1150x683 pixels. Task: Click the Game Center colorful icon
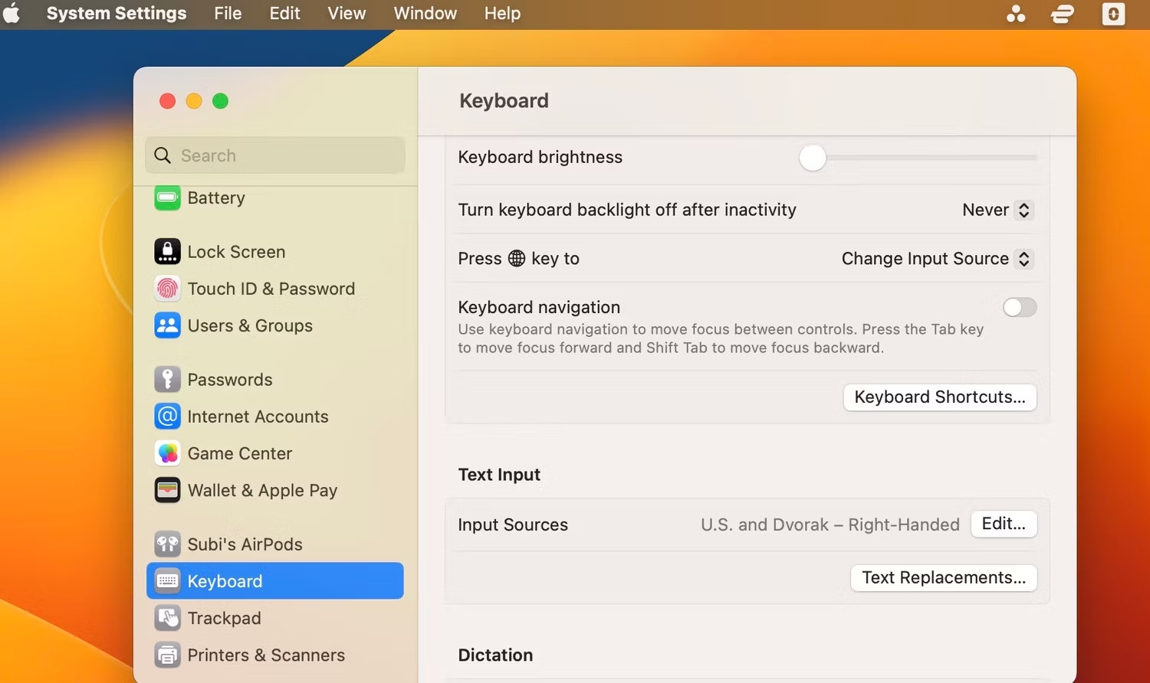pyautogui.click(x=167, y=453)
